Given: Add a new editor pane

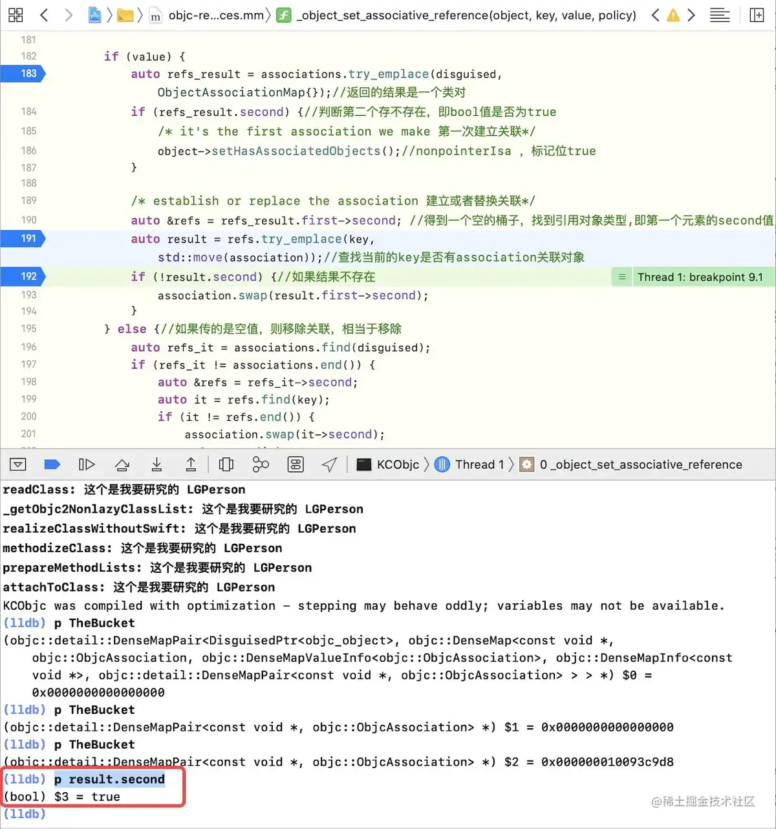Looking at the screenshot, I should [757, 15].
